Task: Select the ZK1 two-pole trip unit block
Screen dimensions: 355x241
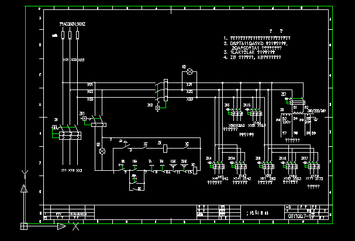Action: click(x=99, y=125)
